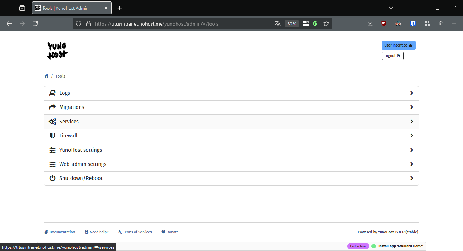Open the Firefox application menu
This screenshot has height=251, width=463.
point(454,23)
